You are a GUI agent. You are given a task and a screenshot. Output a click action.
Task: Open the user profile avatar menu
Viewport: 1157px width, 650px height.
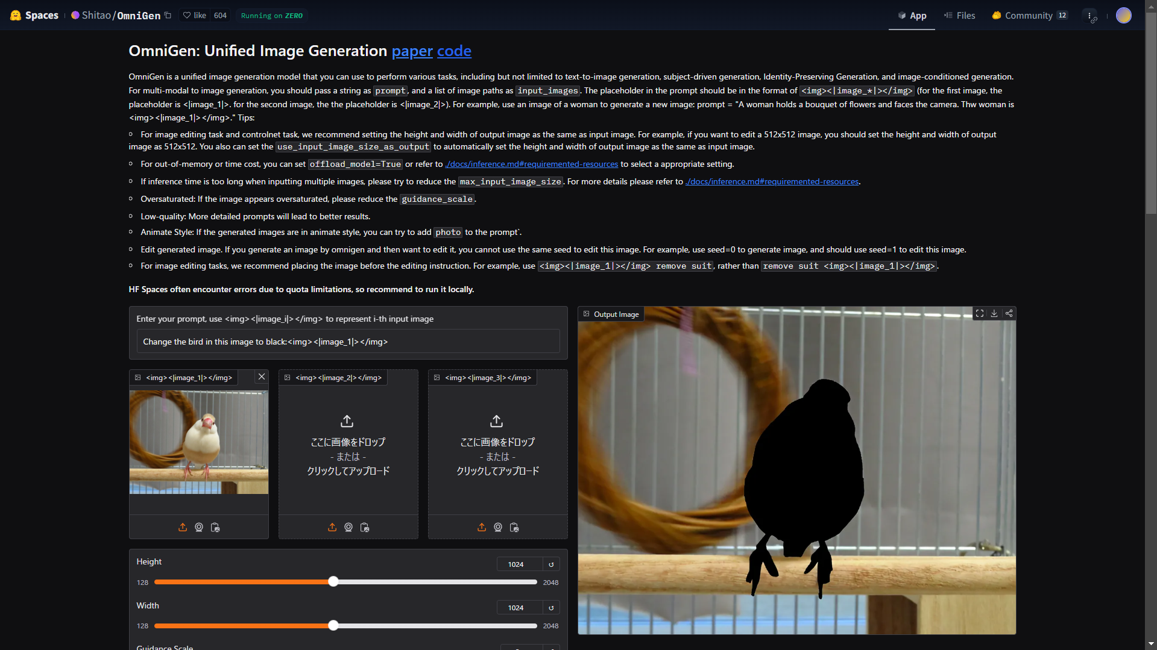click(x=1123, y=16)
